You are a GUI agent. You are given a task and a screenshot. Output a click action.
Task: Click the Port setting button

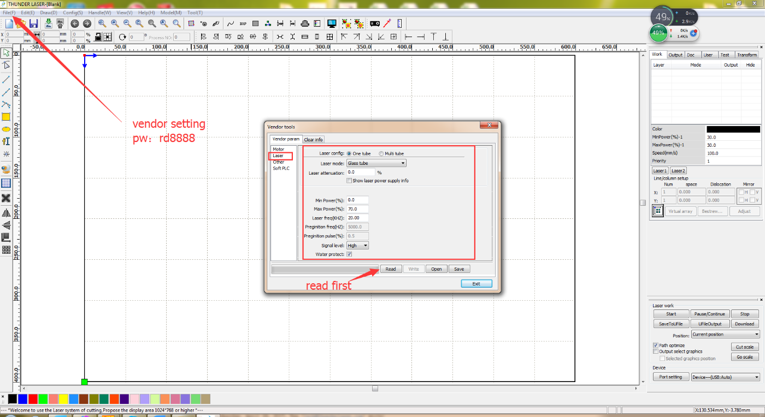(x=670, y=377)
